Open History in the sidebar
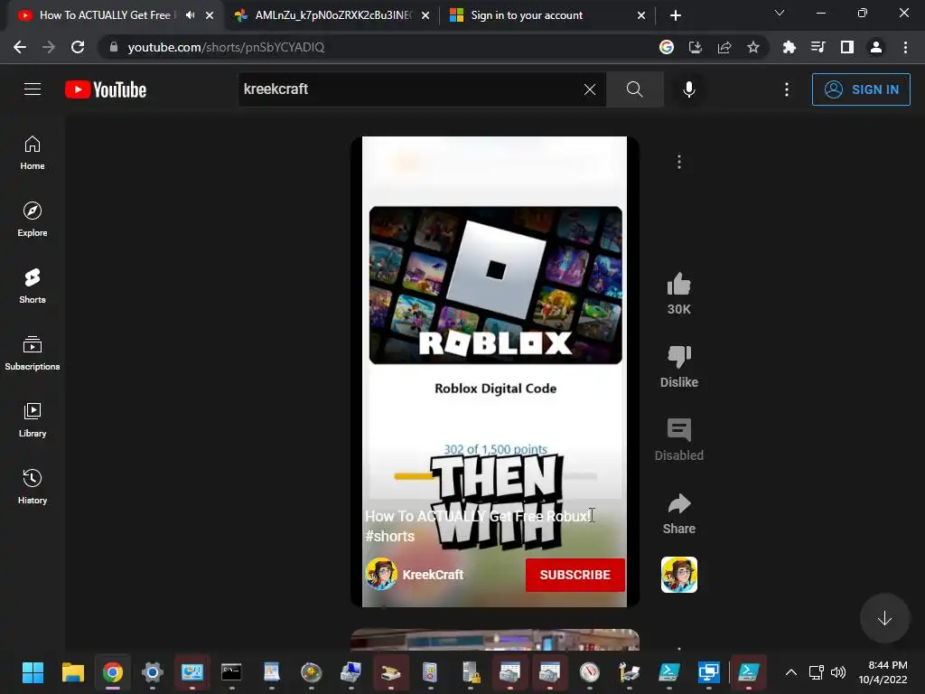Image resolution: width=925 pixels, height=694 pixels. coord(33,486)
